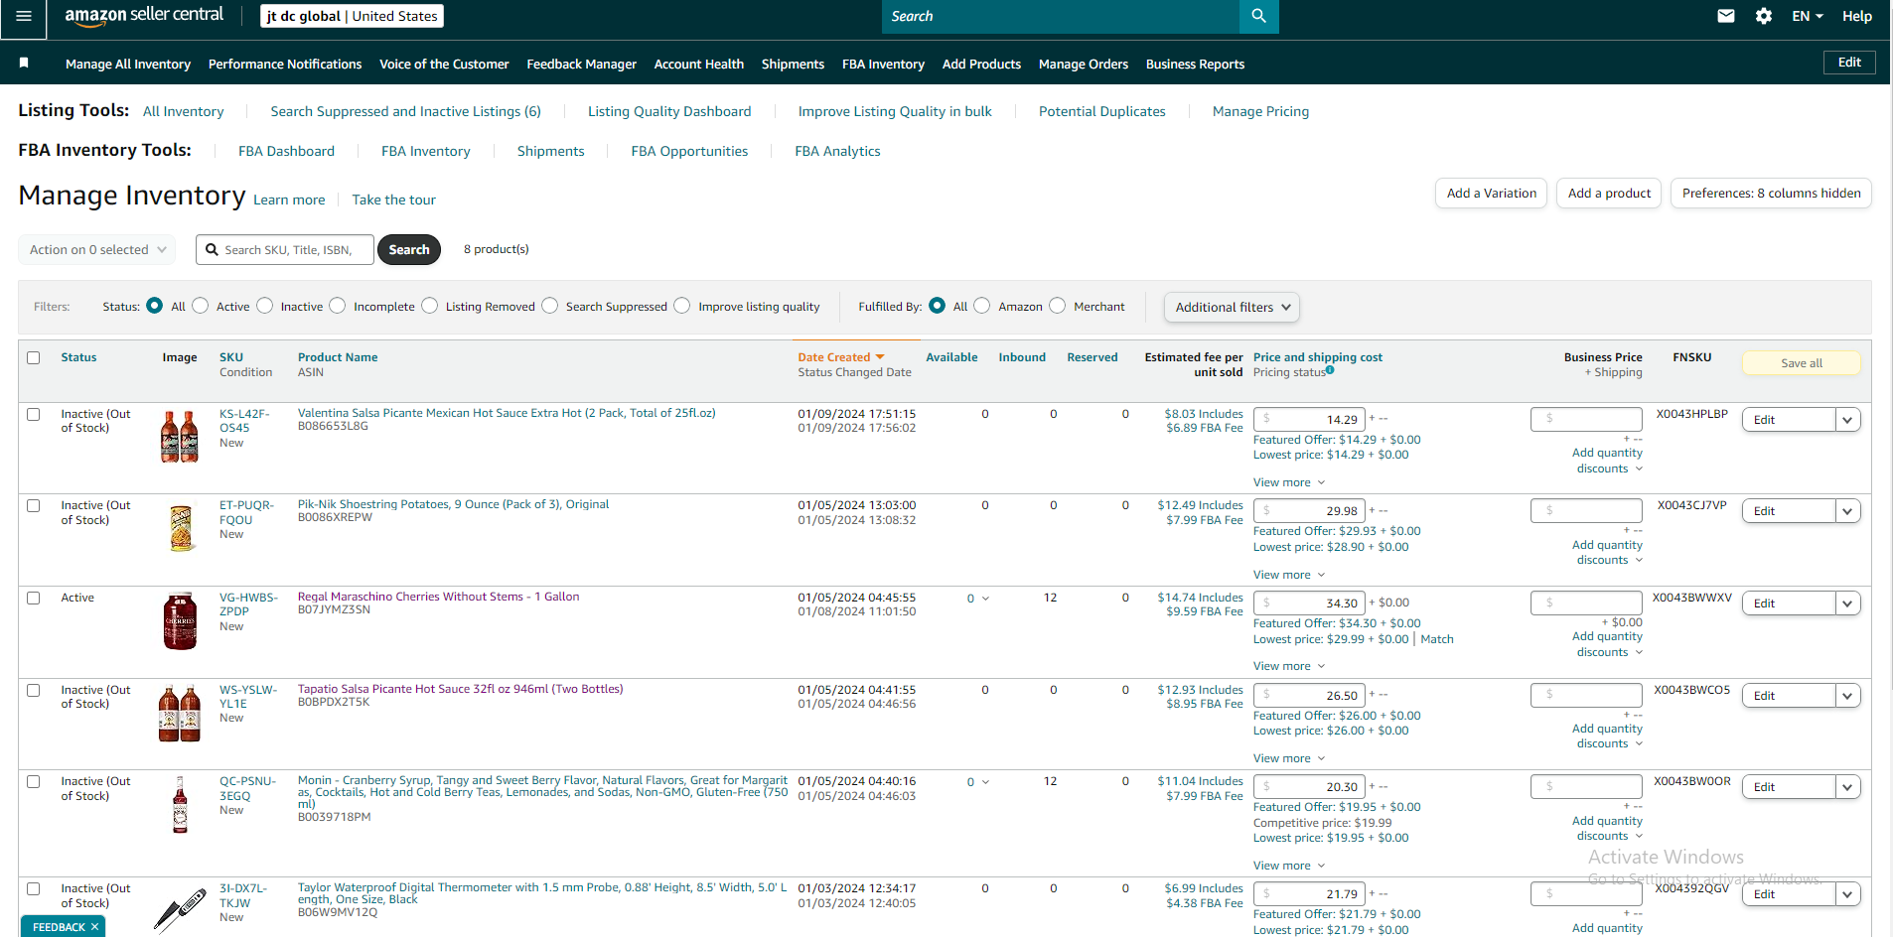Open Monin Cranberry Syrup product thumbnail
Screen dimensions: 1893x937
180,805
